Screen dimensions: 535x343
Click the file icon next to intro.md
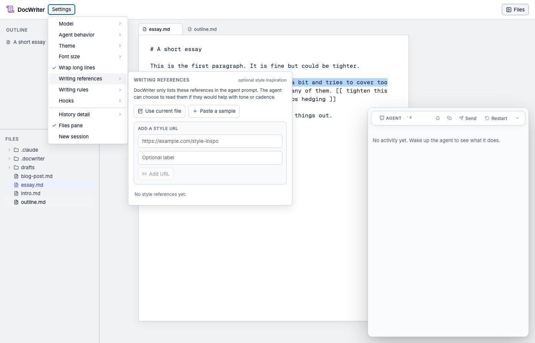[16, 194]
